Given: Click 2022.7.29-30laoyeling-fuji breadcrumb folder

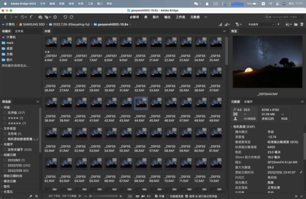Looking at the screenshot, I should (x=71, y=24).
